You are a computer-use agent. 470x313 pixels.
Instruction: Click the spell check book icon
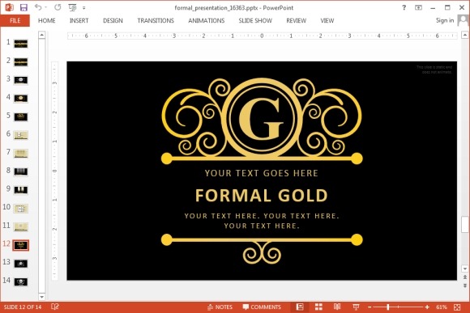coord(55,307)
